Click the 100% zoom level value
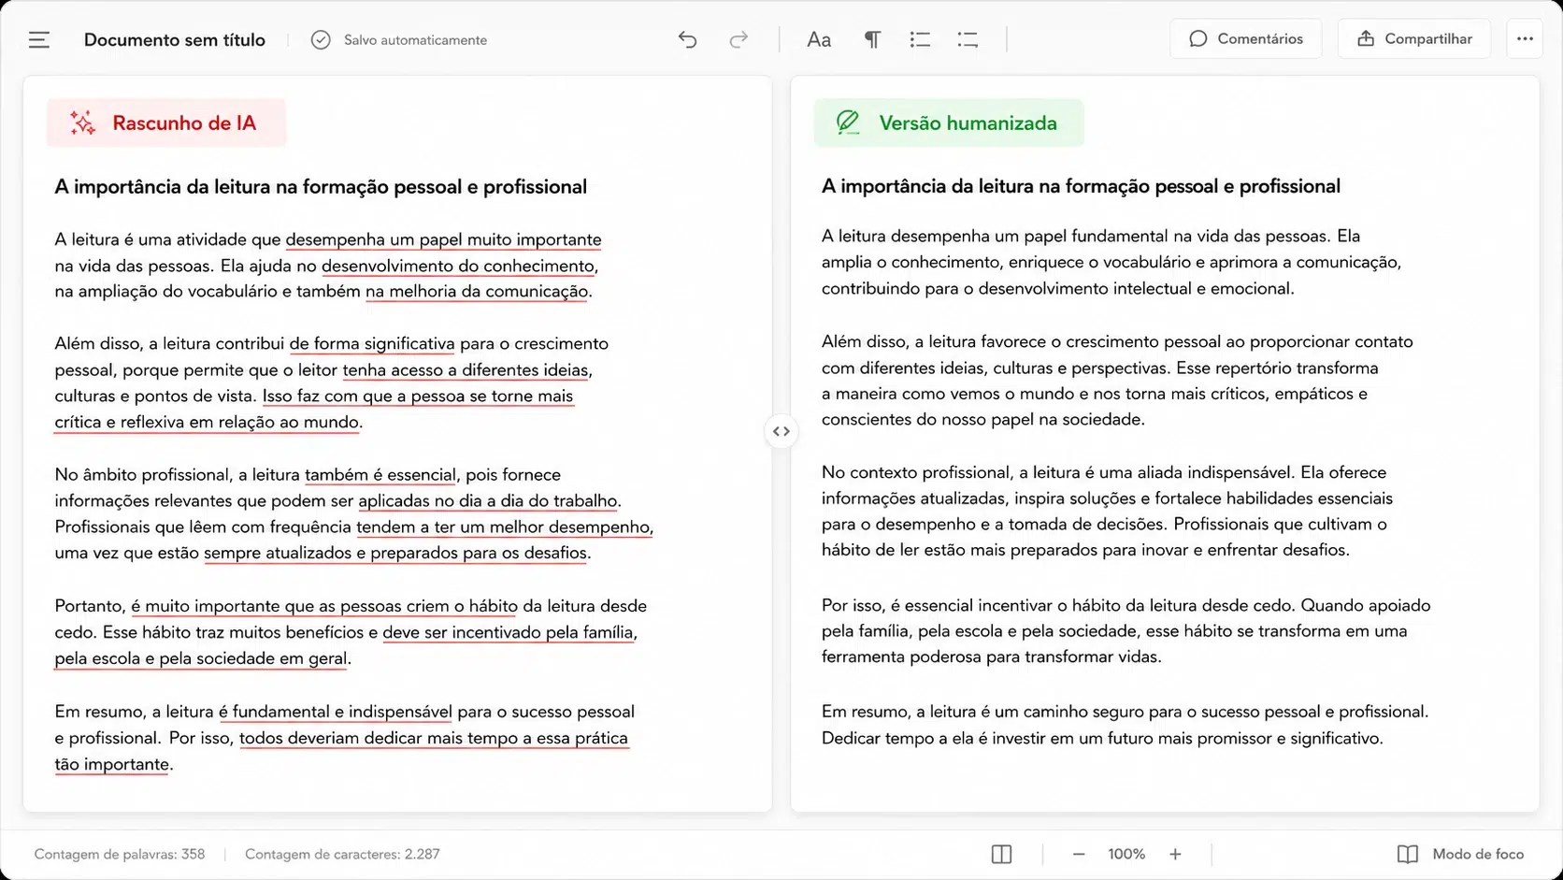Viewport: 1563px width, 880px height. click(x=1126, y=854)
